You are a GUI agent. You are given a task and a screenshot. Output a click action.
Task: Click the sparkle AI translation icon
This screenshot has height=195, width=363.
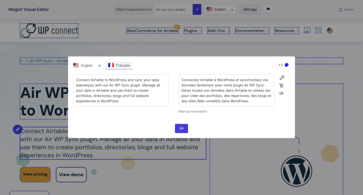(282, 77)
